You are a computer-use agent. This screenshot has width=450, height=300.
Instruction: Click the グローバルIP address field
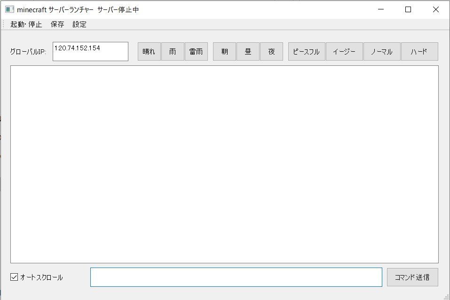(90, 52)
